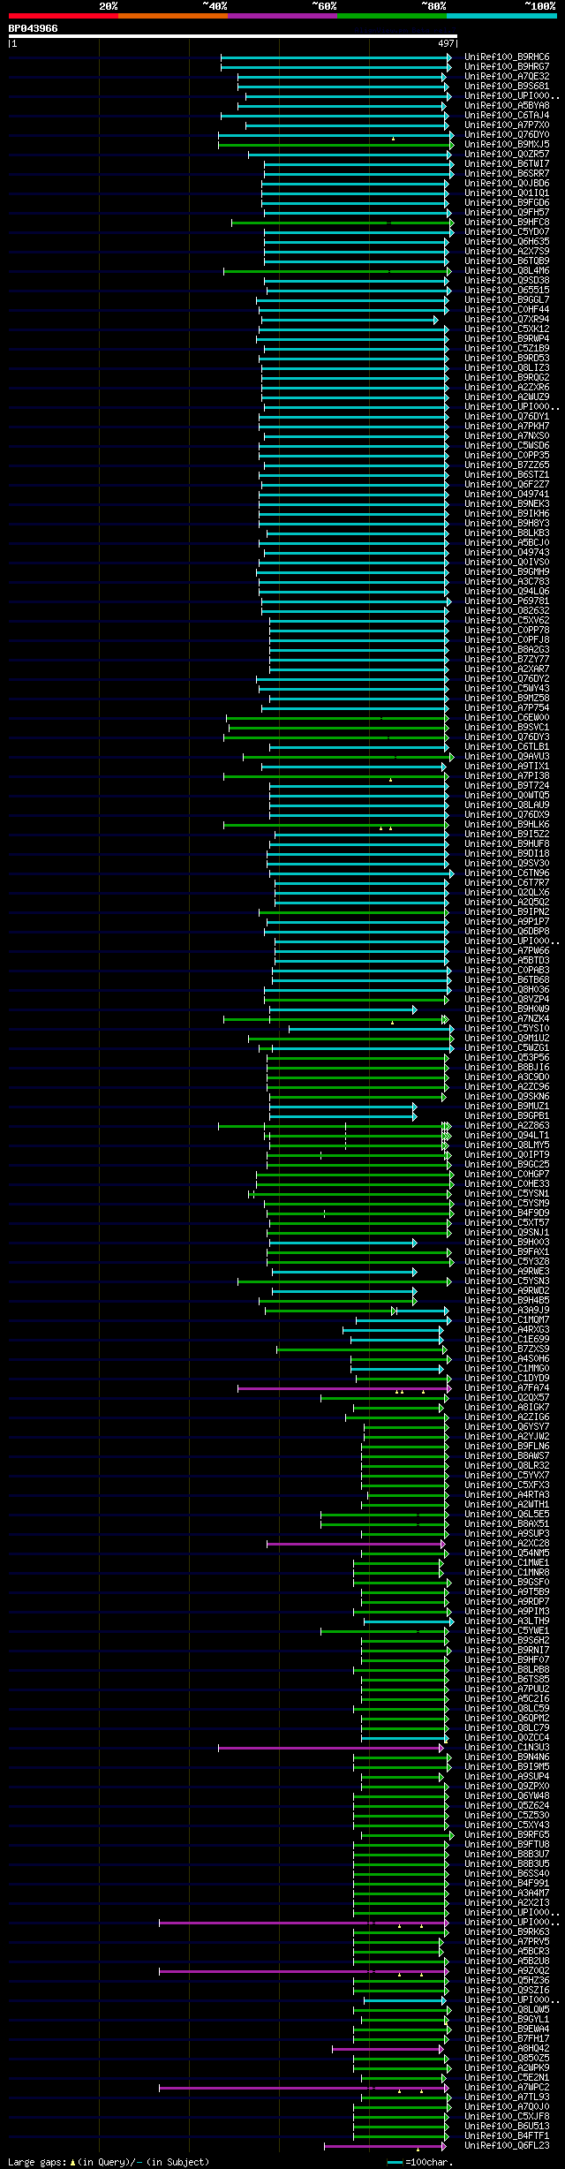Click label UniRef100_A2X7S9

507,252
